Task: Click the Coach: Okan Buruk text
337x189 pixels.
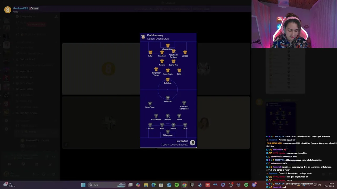Action: 158,39
